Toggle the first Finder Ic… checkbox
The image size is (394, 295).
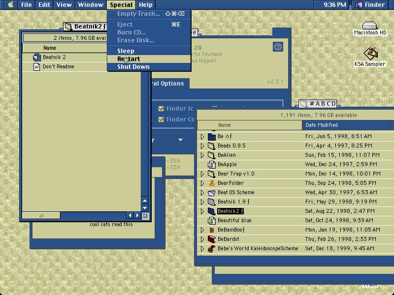coord(162,109)
